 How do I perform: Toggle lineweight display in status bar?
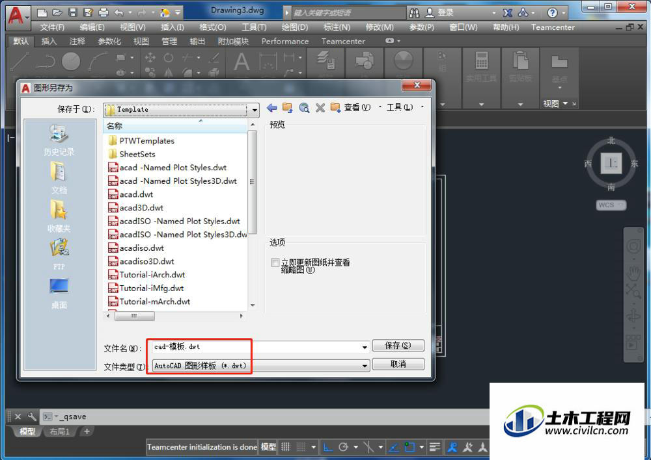[x=435, y=447]
